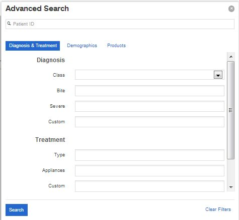Expand the Class dropdown arrow

[x=218, y=75]
